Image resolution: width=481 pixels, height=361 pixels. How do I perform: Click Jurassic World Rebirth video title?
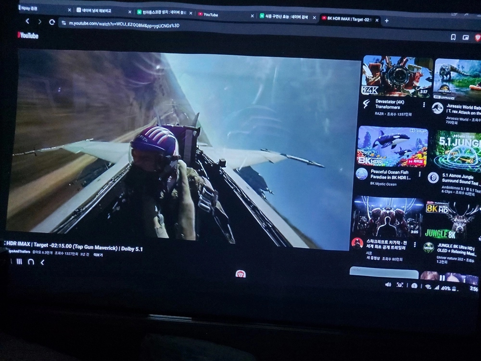click(x=463, y=110)
